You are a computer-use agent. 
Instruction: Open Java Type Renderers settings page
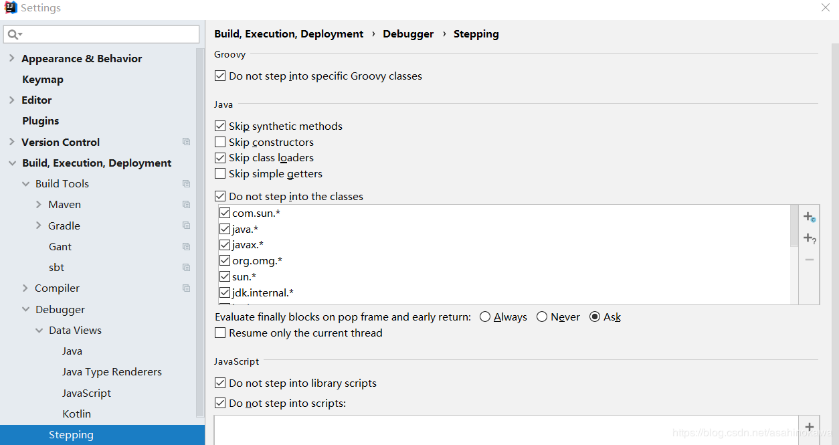[112, 372]
